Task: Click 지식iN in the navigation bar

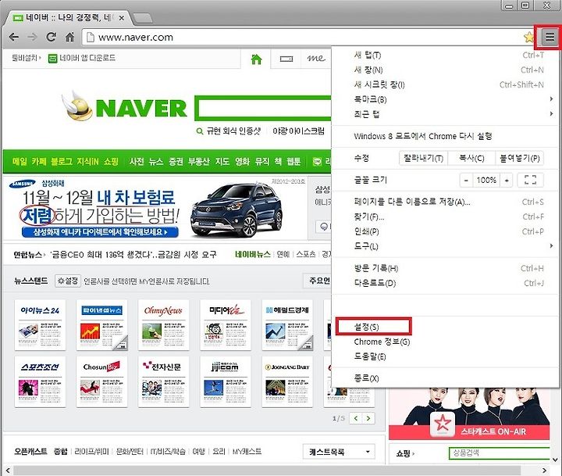Action: 87,162
